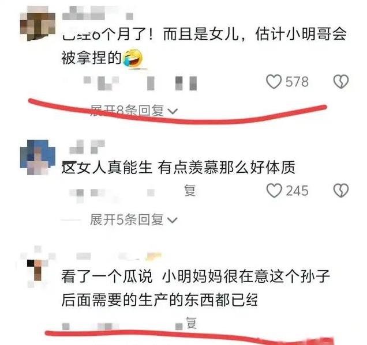Like the comment with 245 likes

(x=274, y=191)
